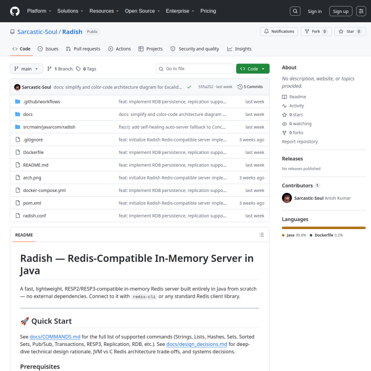Screen dimensions: 371x371
Task: Select the README tab above the document
Action: click(x=24, y=235)
